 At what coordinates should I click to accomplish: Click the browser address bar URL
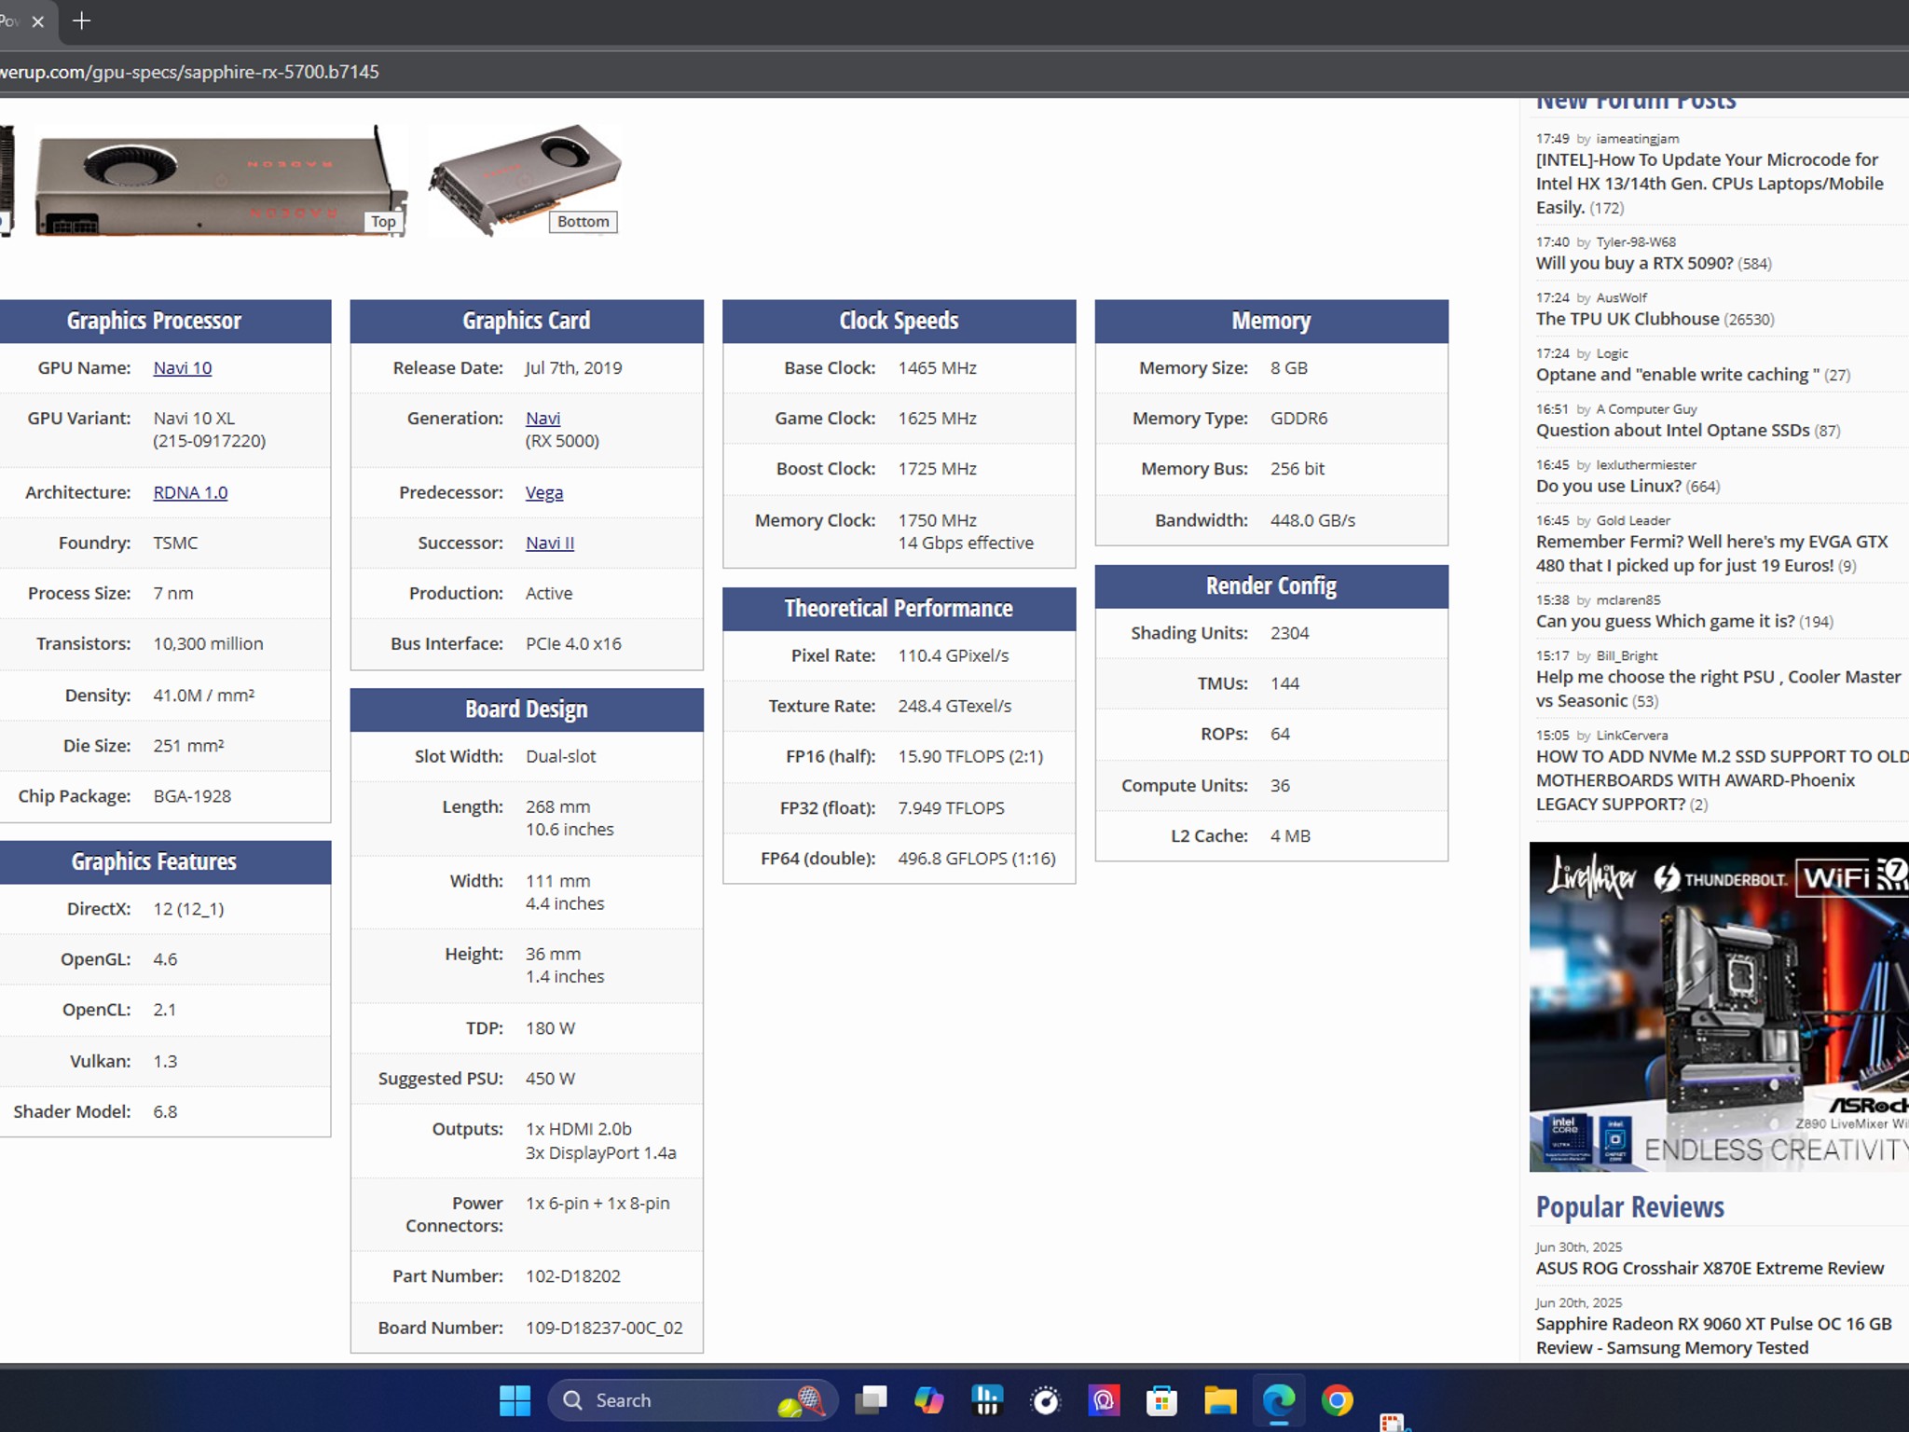(189, 72)
